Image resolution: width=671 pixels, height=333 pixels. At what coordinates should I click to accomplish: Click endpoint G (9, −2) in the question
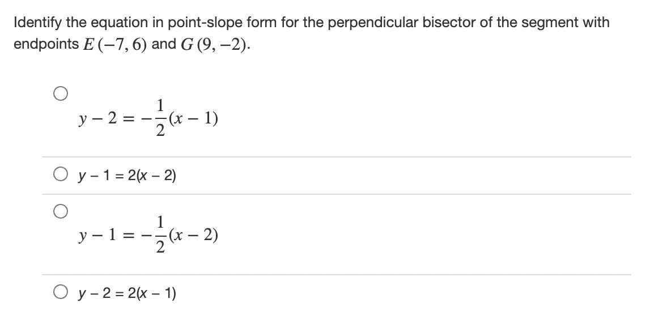[x=215, y=44]
